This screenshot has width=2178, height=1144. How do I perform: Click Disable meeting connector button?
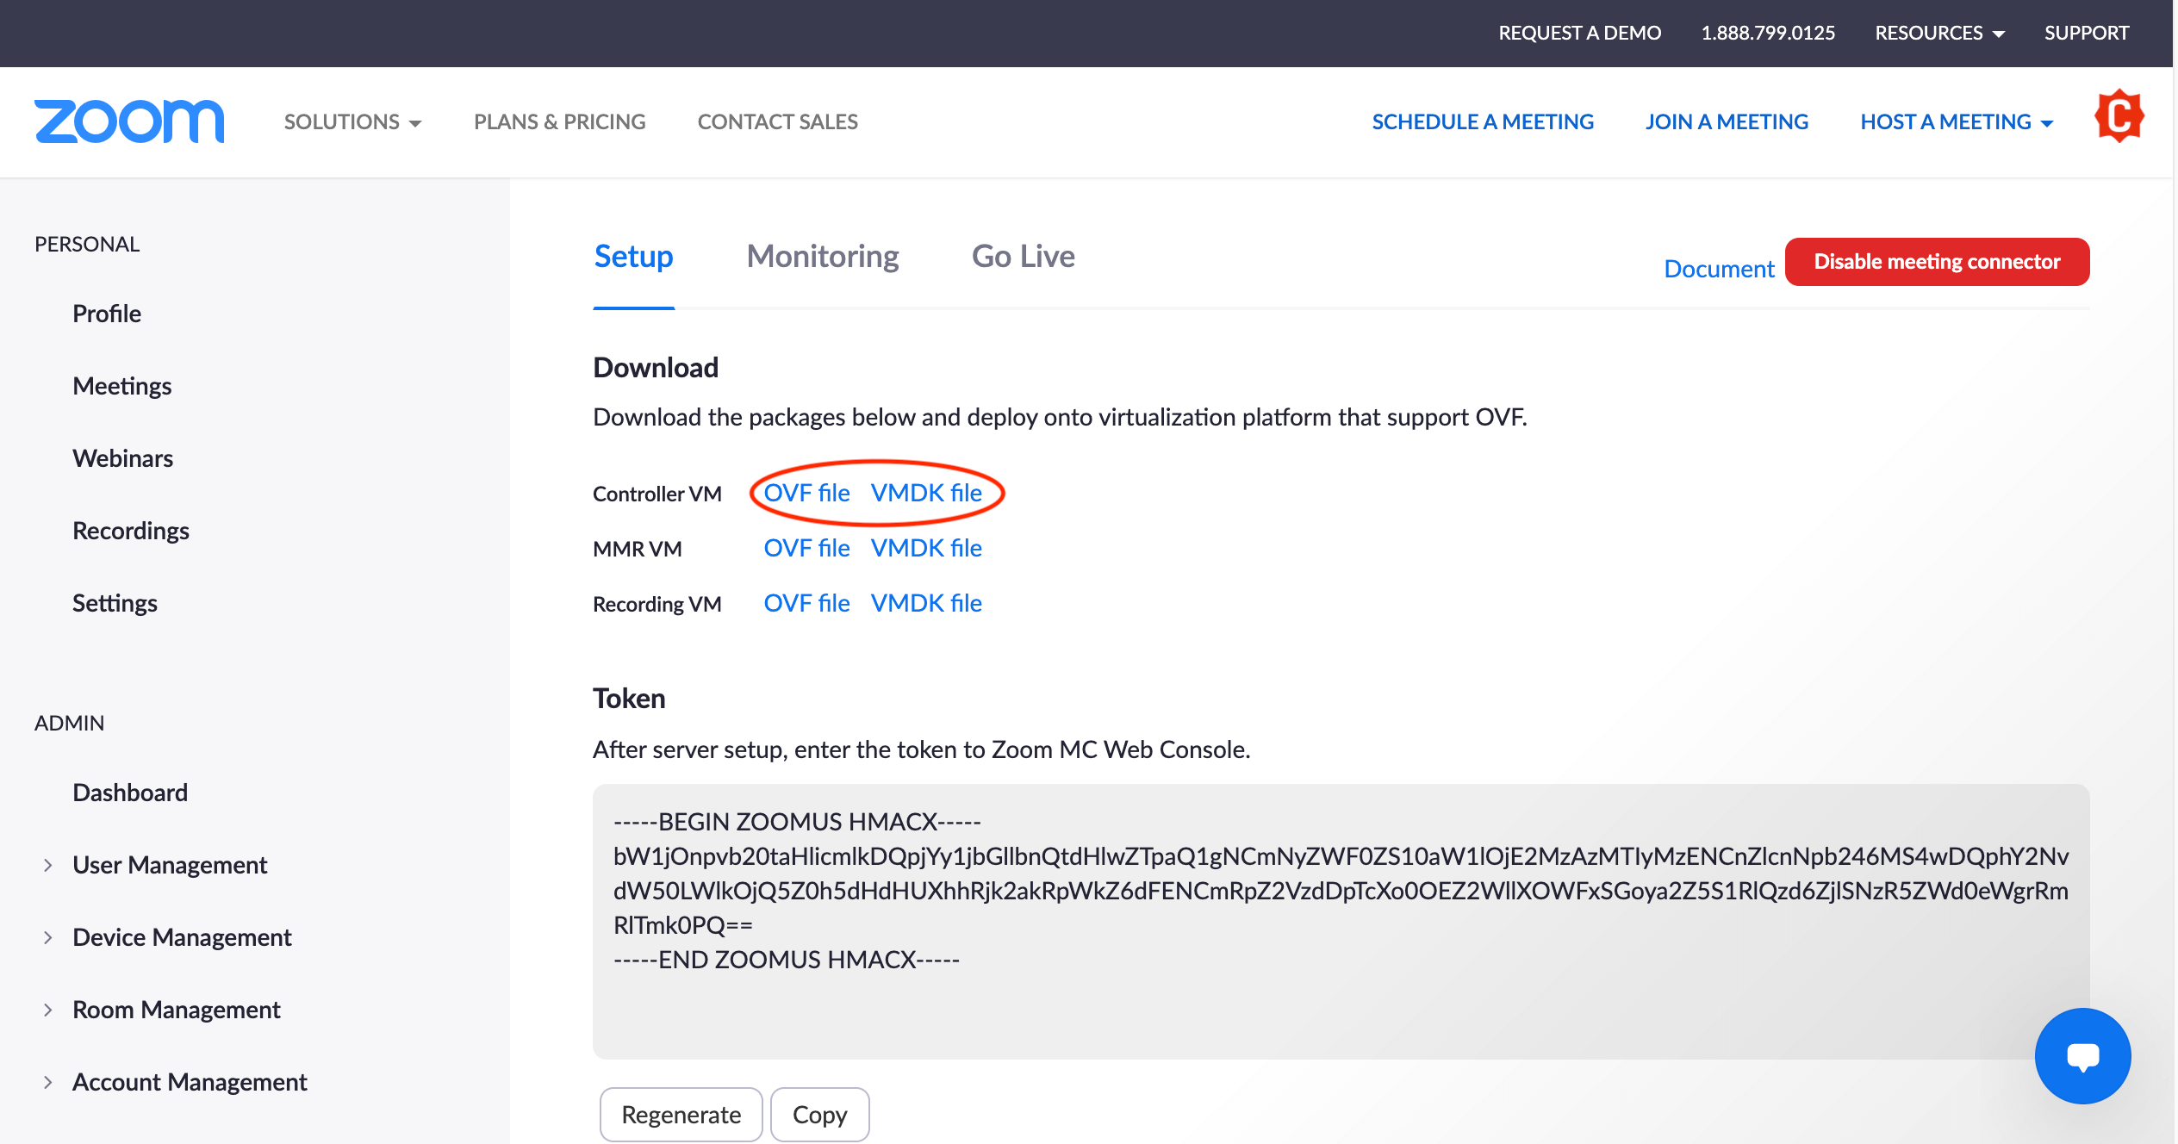click(1937, 262)
